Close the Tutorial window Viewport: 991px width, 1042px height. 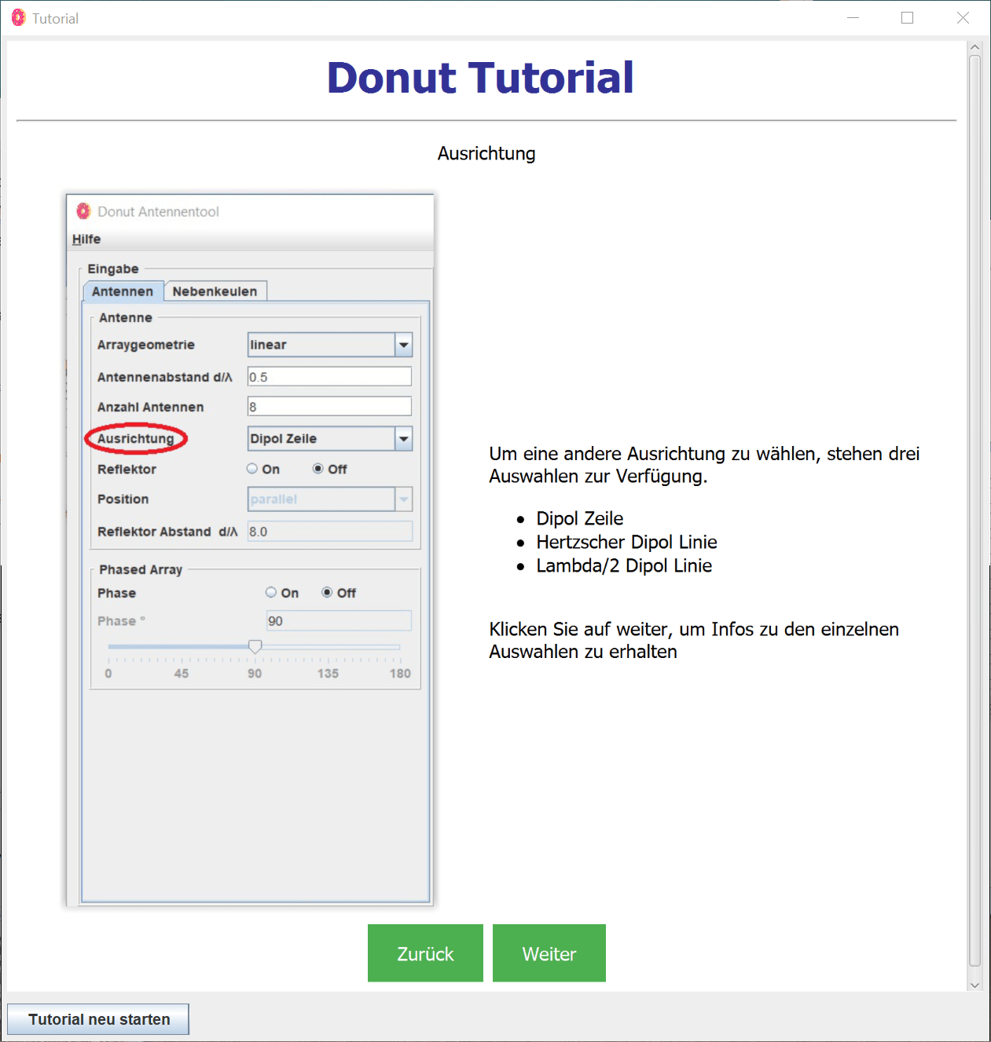[x=962, y=18]
